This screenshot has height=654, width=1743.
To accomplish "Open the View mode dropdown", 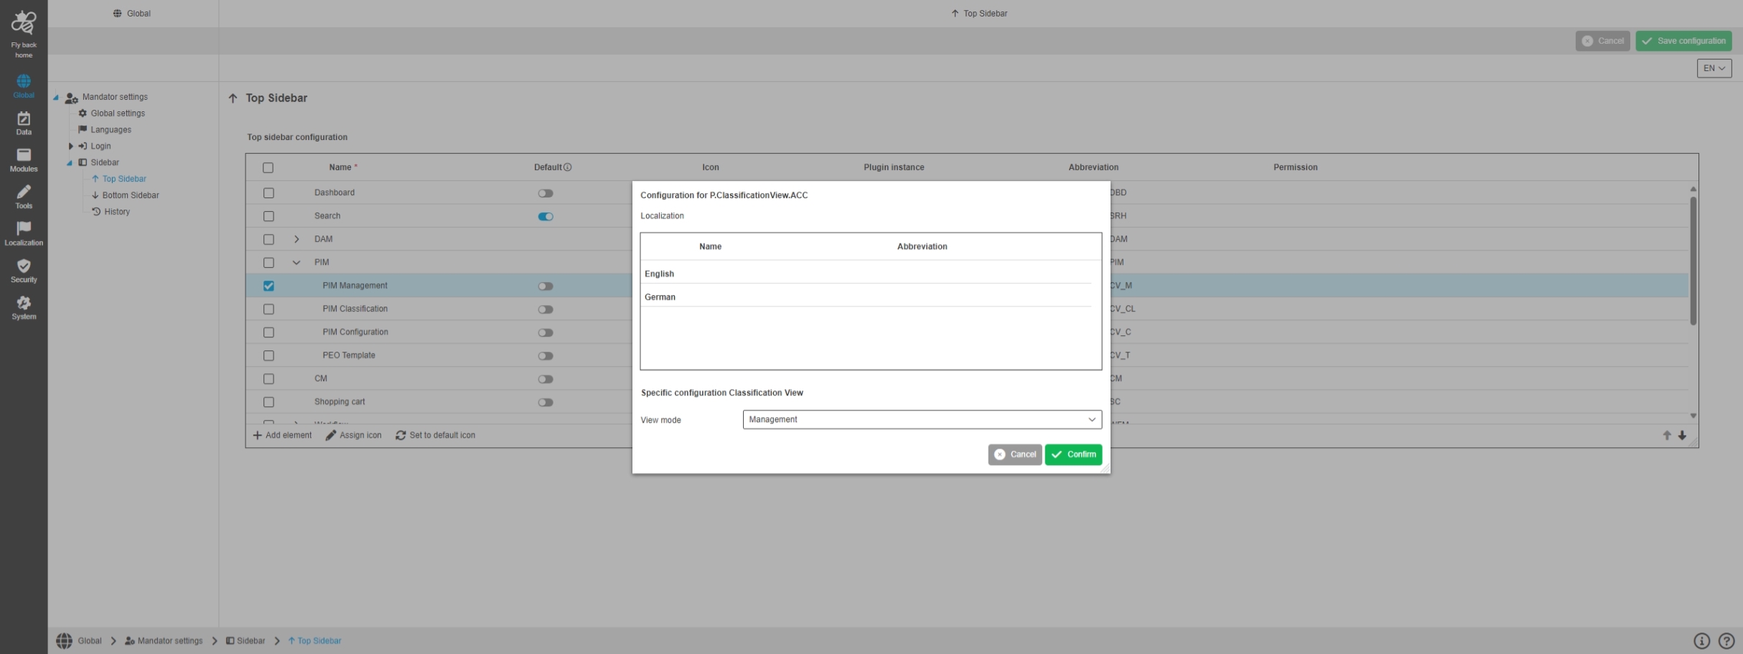I will click(922, 419).
